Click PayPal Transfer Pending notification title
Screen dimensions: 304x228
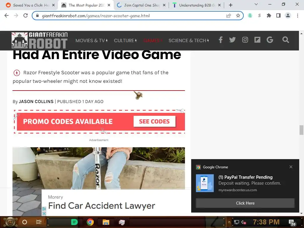pos(246,177)
